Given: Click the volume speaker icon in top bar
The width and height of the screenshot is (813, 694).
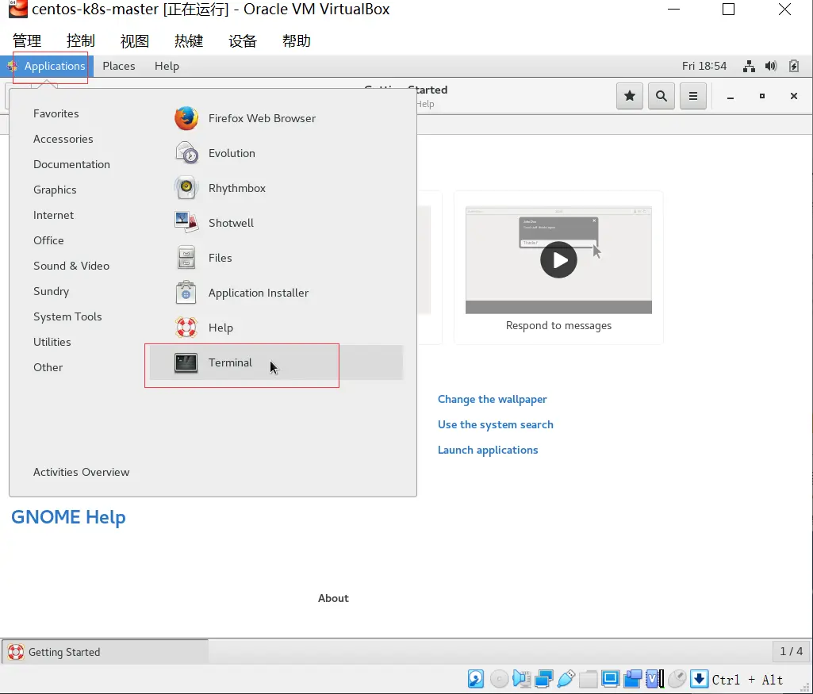Looking at the screenshot, I should [771, 67].
